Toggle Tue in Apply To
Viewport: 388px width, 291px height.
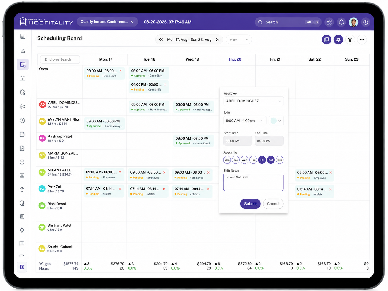236,160
